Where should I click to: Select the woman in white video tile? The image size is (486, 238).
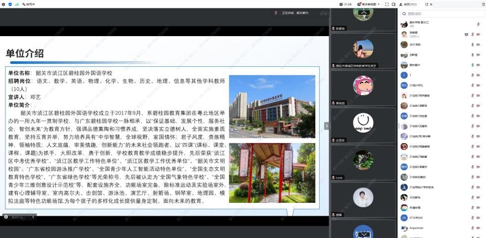[363, 199]
